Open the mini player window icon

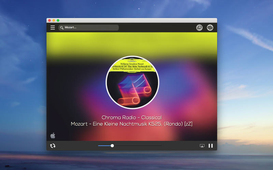tap(199, 28)
